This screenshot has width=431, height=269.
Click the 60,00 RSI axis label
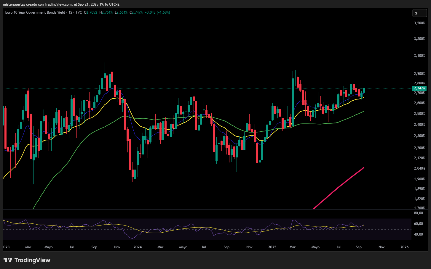[x=419, y=224]
